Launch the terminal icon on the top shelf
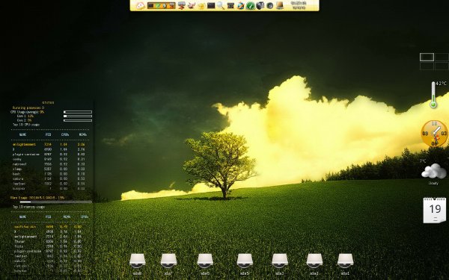The width and height of the screenshot is (449, 280). click(211, 5)
